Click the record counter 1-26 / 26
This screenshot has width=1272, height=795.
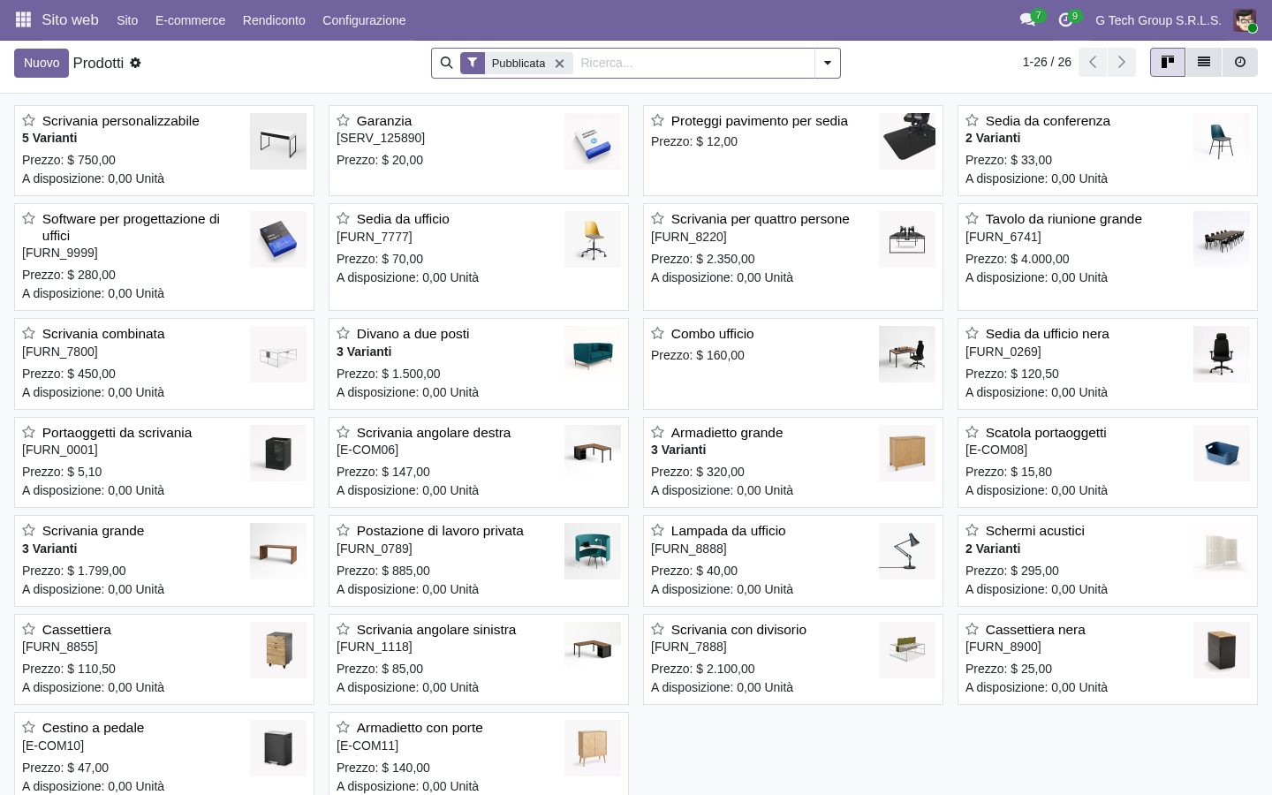click(x=1047, y=62)
